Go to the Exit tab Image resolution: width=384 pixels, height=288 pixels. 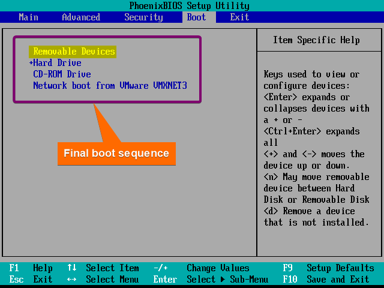click(x=239, y=17)
